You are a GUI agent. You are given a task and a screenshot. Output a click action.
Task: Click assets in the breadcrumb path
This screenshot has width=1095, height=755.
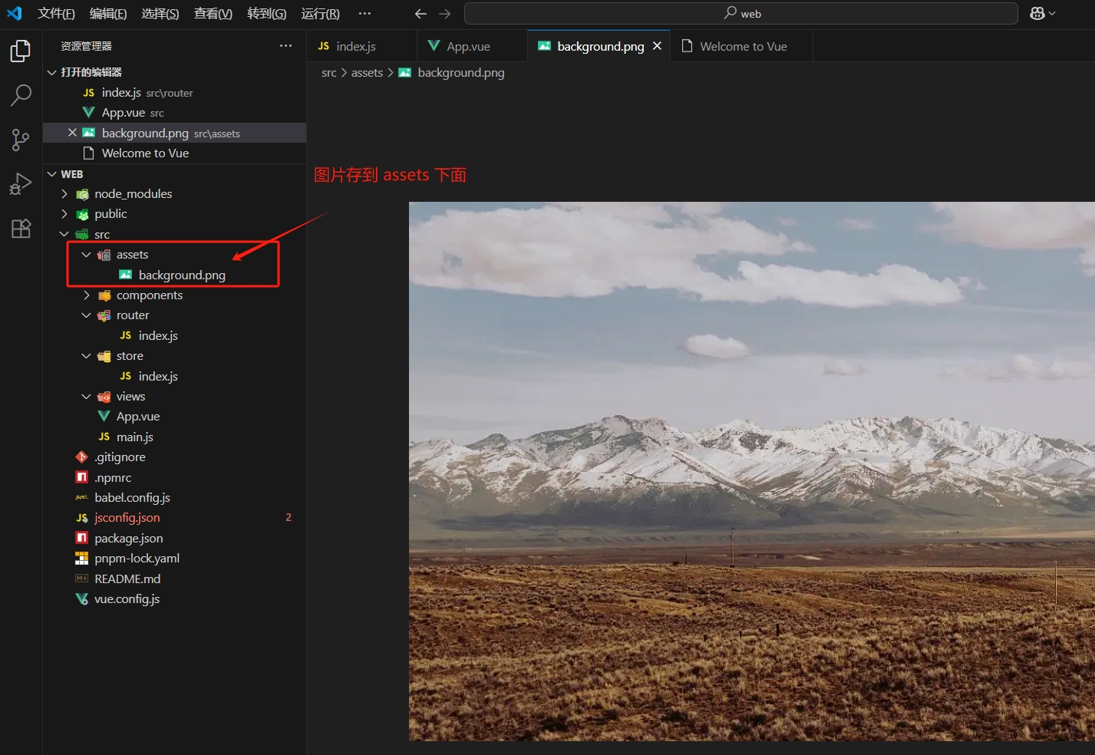tap(367, 73)
